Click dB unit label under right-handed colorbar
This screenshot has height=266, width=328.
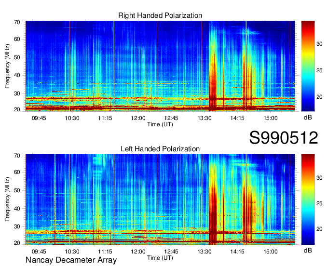click(308, 118)
